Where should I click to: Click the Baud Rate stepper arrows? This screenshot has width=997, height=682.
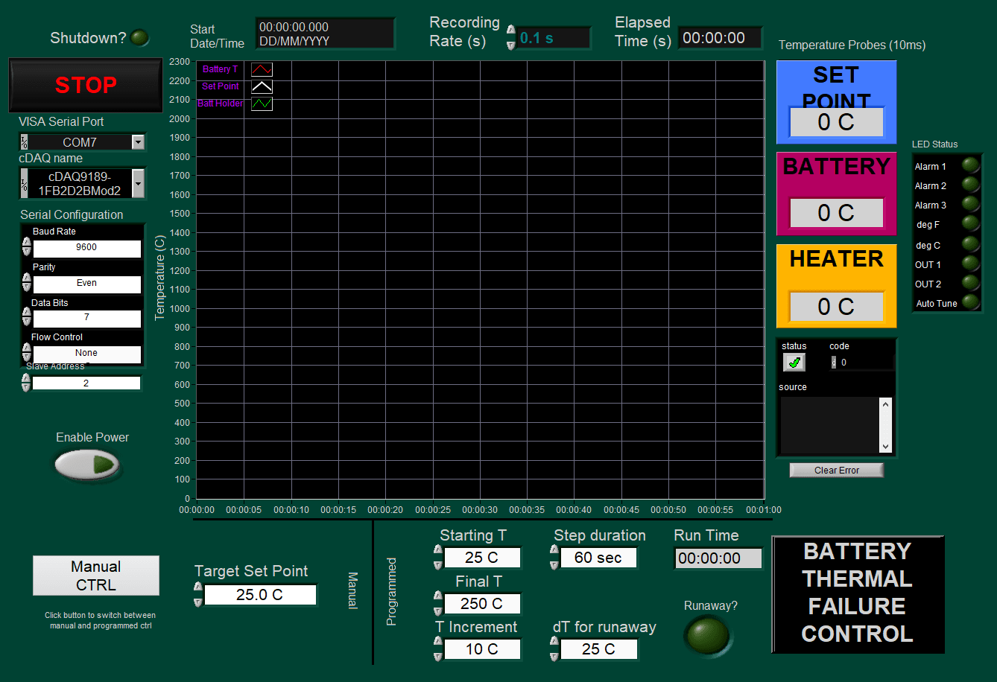(27, 246)
